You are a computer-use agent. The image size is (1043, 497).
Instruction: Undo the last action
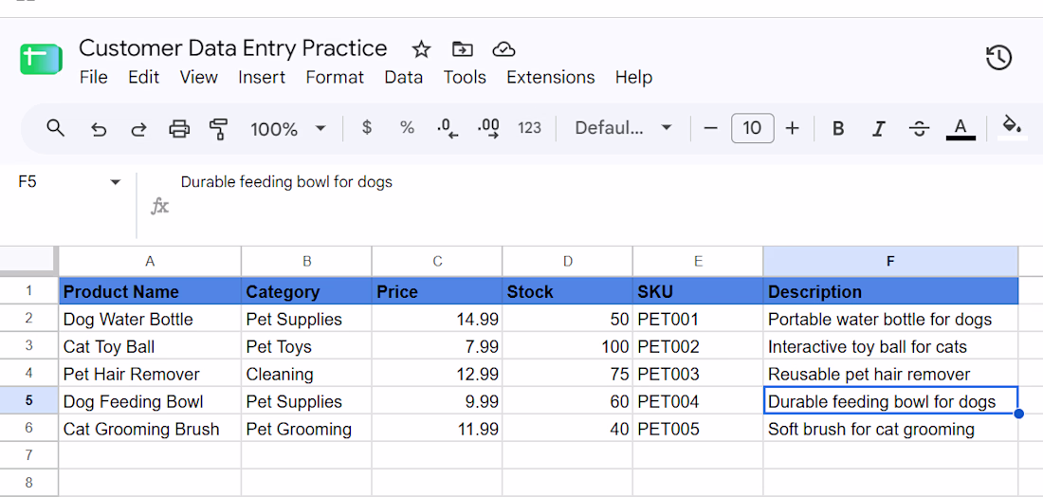coord(99,128)
